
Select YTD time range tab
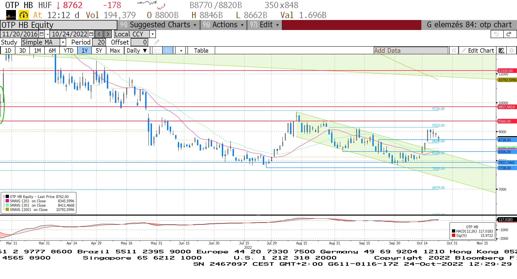69,51
